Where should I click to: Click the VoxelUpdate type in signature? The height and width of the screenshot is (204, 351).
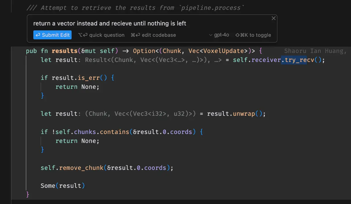coord(223,51)
